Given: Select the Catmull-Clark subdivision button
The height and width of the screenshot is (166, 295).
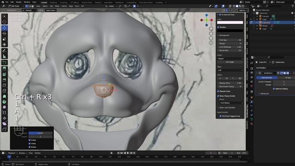Looking at the screenshot, I should click(266, 77).
